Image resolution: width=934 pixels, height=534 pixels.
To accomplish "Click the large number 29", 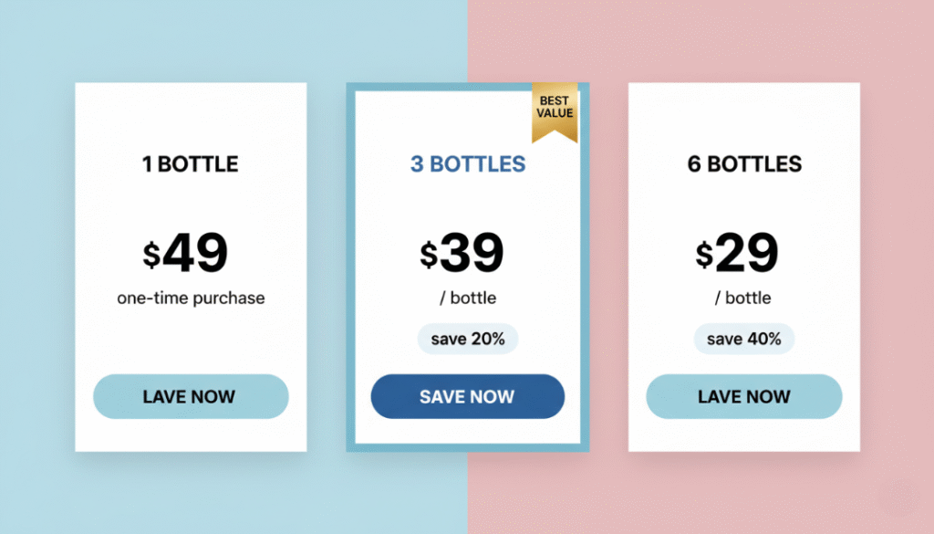I will tap(748, 254).
